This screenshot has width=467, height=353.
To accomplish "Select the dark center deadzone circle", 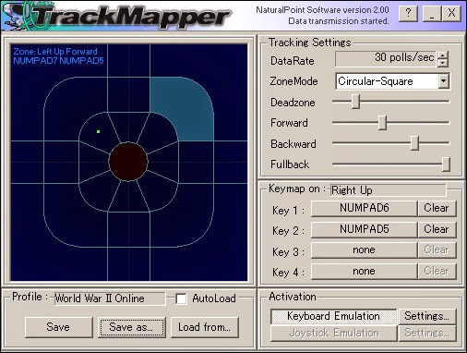I will 128,162.
